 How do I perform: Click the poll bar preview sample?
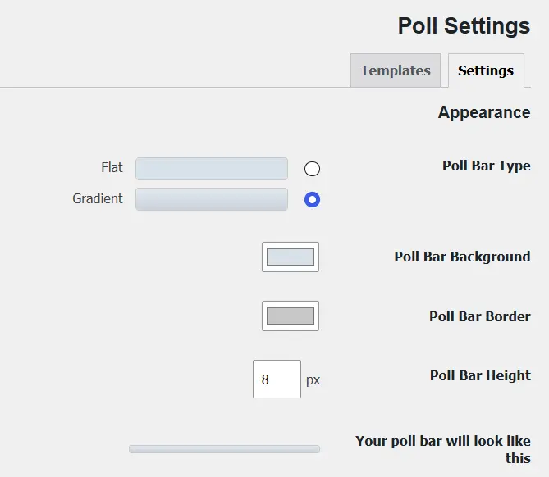(x=224, y=449)
